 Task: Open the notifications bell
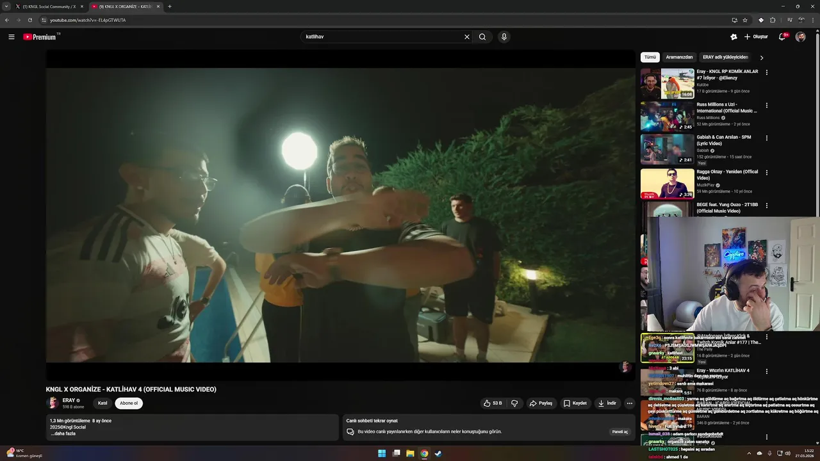coord(782,37)
